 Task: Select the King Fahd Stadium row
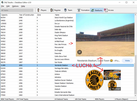point(38,35)
